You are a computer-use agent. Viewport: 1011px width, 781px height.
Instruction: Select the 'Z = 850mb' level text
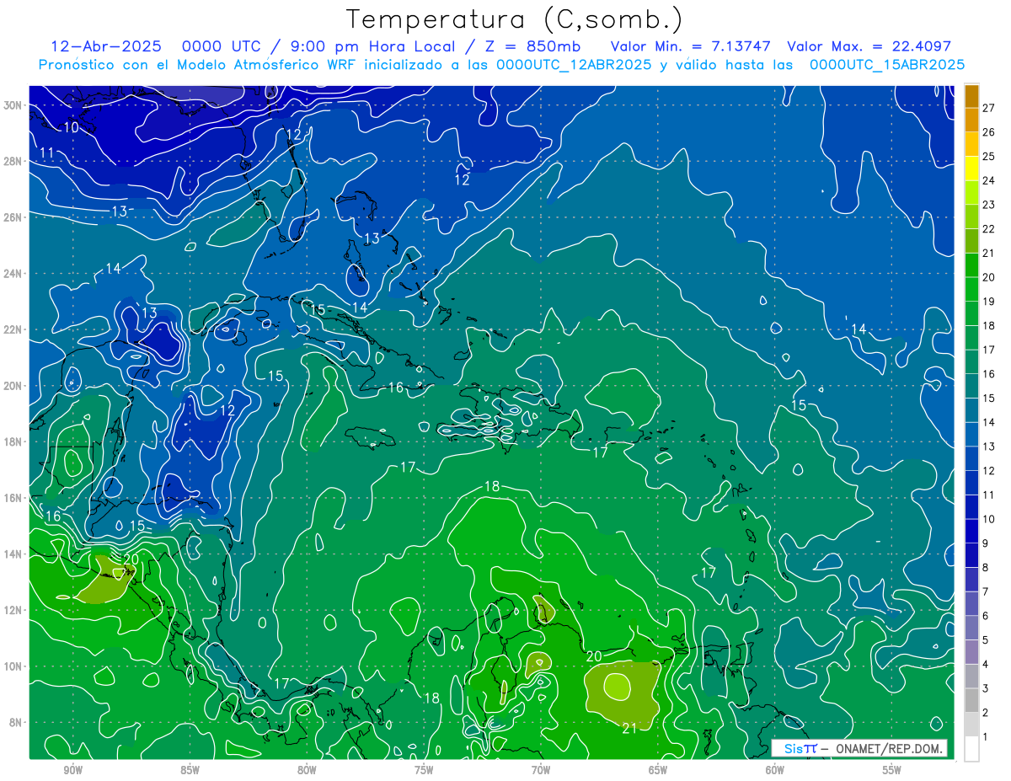tap(527, 46)
